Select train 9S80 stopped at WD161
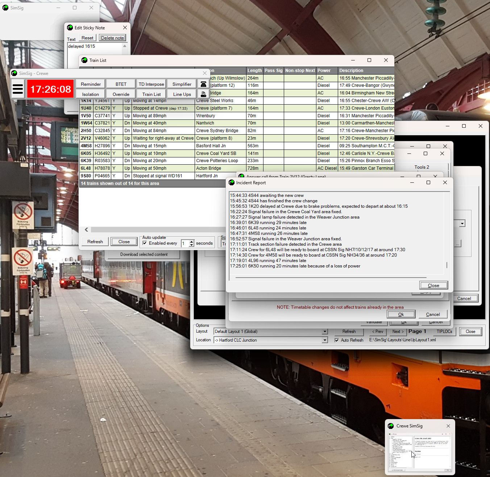The height and width of the screenshot is (477, 490). [153, 176]
